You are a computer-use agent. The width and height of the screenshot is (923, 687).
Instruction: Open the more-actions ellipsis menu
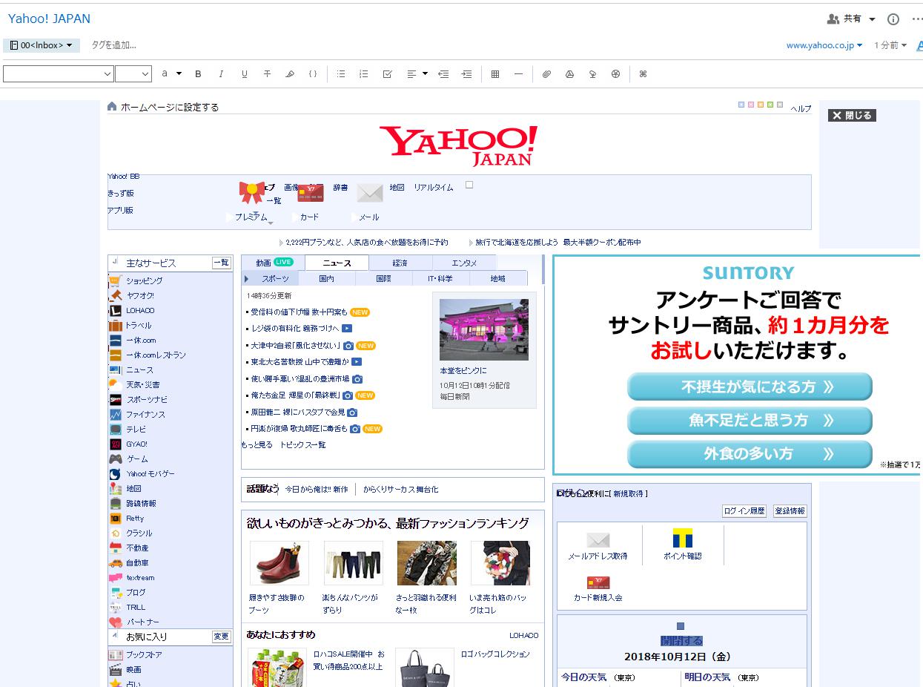(916, 19)
